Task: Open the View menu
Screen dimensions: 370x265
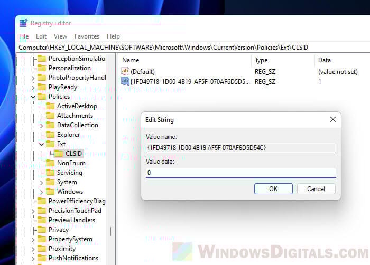Action: [x=60, y=36]
